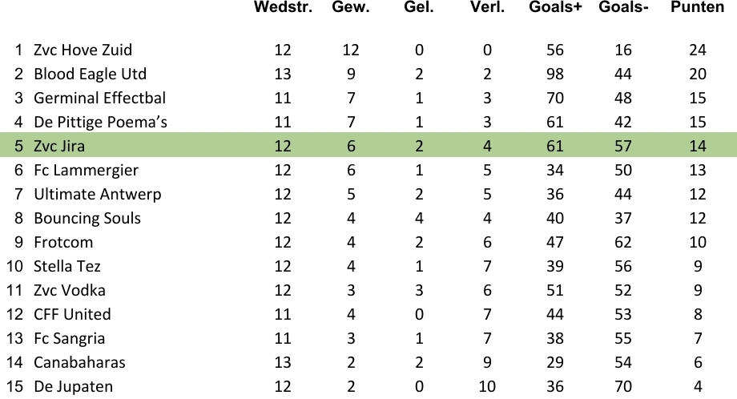Click the Bouncing Souls team name
The image size is (737, 399).
tap(87, 218)
